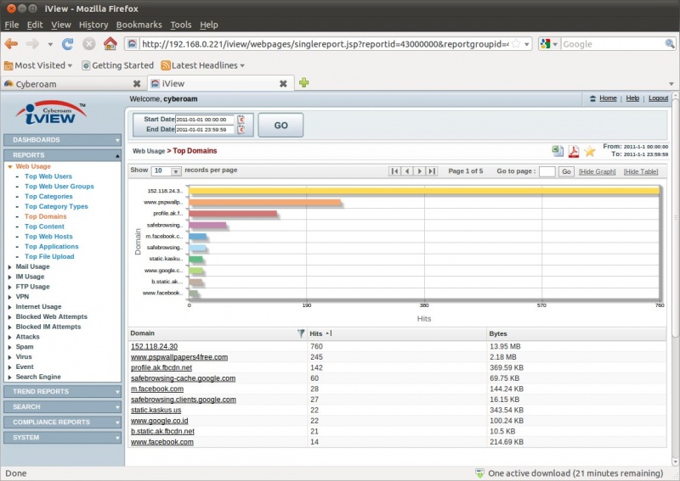Click the Hide Graph link
This screenshot has height=481, width=680.
tap(597, 171)
